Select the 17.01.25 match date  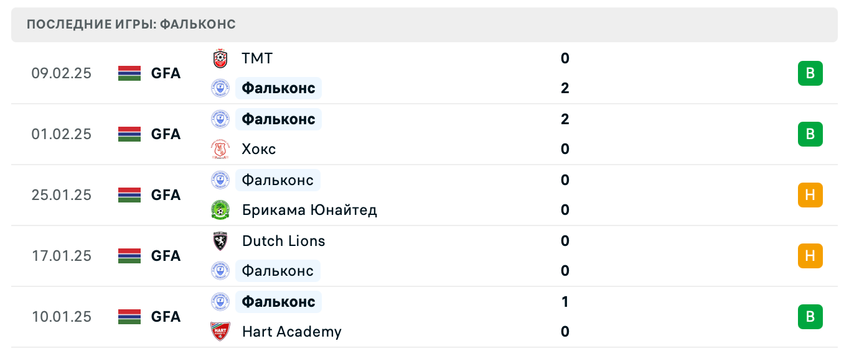62,256
